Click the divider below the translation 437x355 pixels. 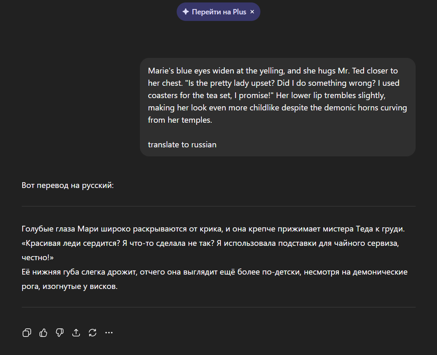[218, 307]
